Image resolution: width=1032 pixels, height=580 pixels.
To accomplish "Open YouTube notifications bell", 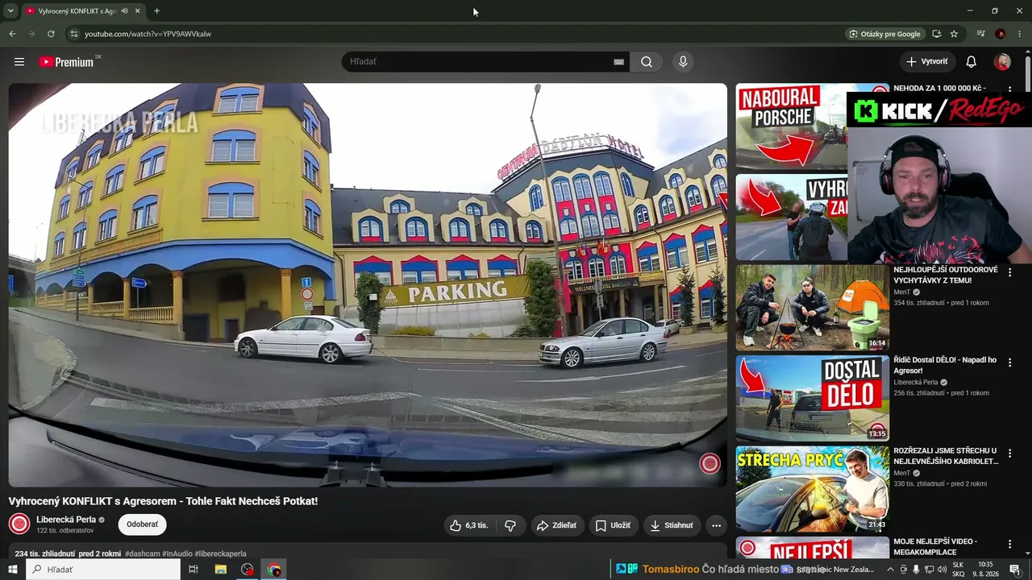I will coord(972,62).
